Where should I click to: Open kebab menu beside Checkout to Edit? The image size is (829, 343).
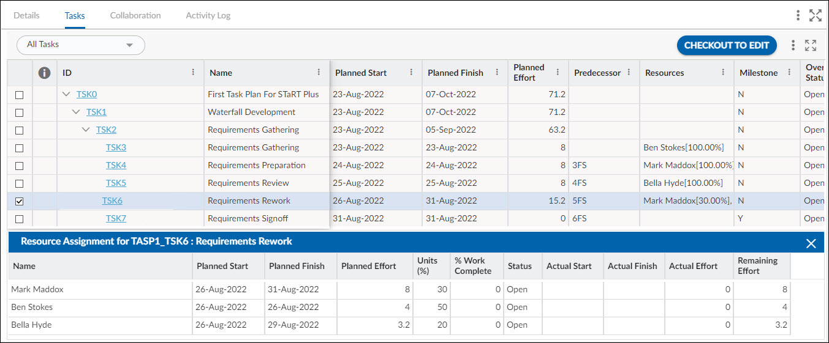tap(793, 45)
